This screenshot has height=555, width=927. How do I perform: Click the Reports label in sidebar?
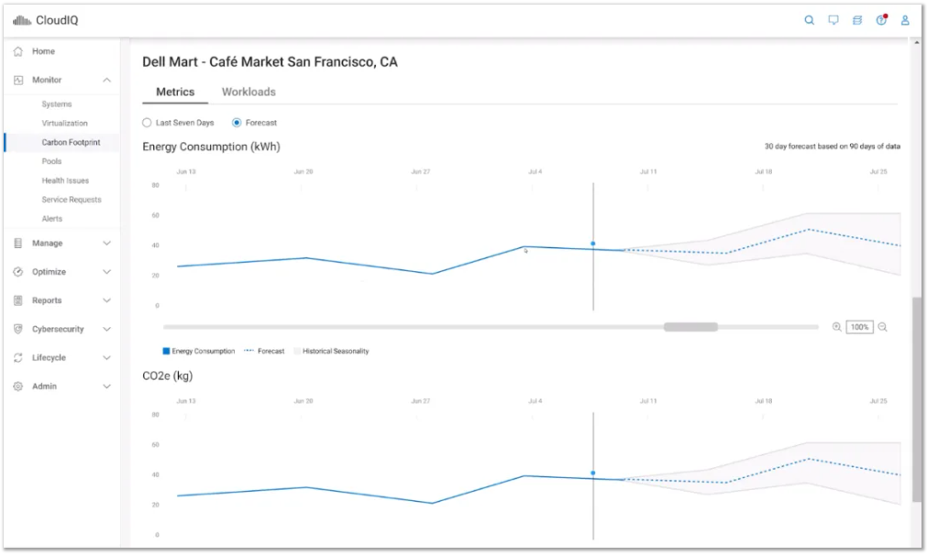[x=47, y=300]
